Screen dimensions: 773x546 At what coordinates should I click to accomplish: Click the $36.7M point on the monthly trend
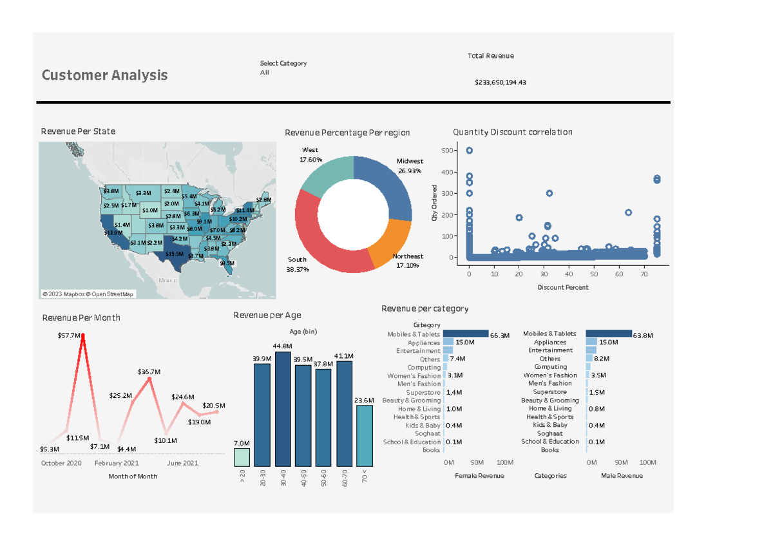click(149, 378)
